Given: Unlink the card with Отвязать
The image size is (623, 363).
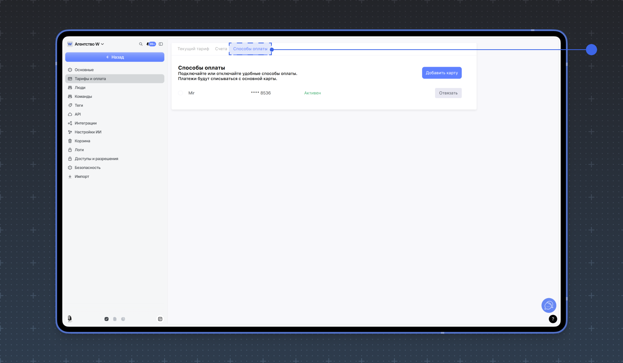Looking at the screenshot, I should tap(448, 93).
